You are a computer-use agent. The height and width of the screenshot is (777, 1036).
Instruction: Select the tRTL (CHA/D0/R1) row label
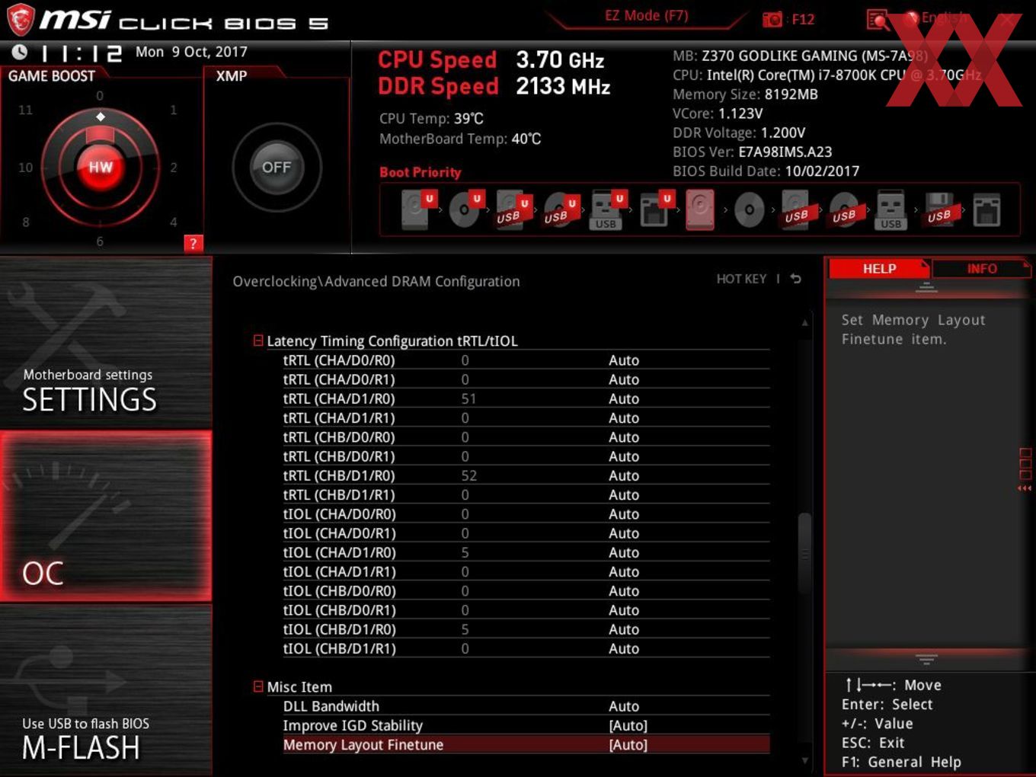339,379
